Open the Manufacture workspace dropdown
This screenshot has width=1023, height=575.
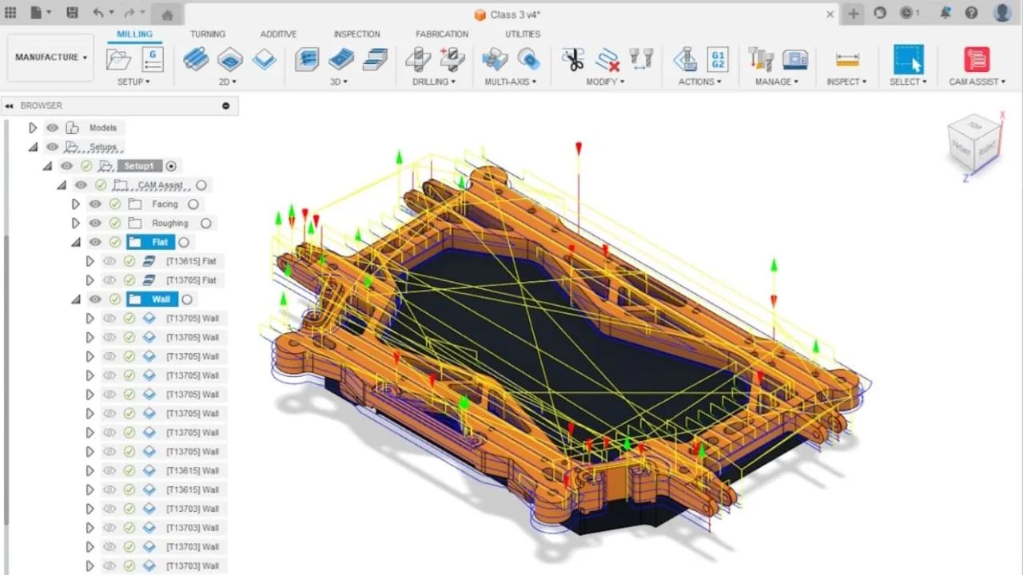50,57
